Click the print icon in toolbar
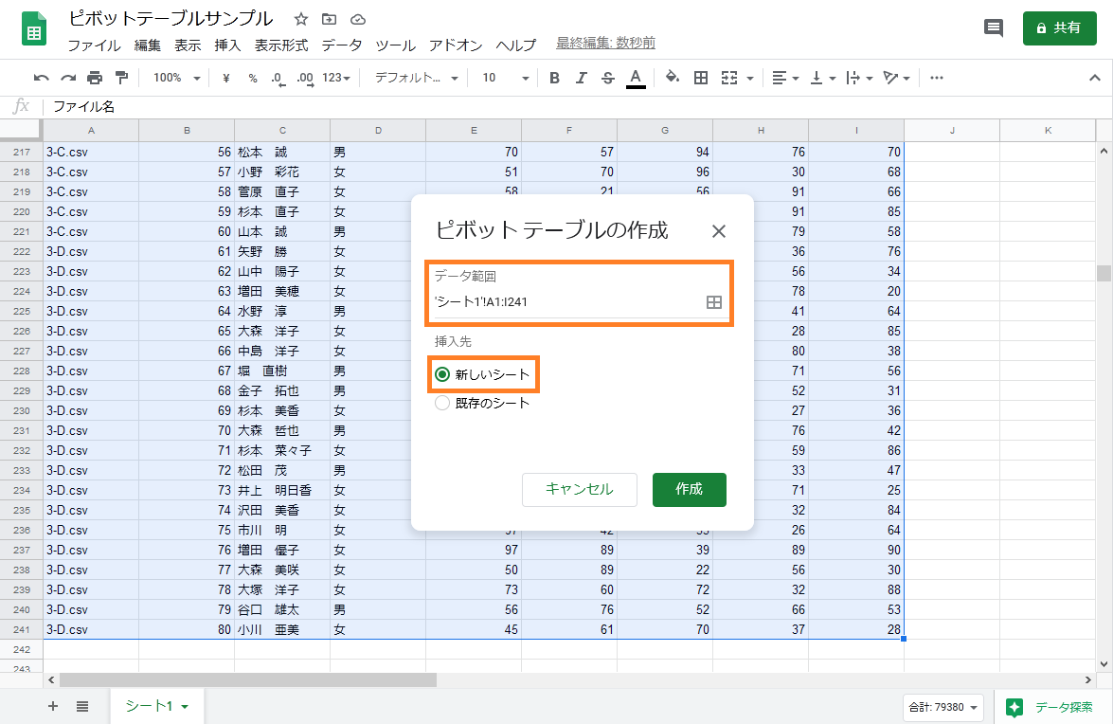The image size is (1113, 724). 95,78
